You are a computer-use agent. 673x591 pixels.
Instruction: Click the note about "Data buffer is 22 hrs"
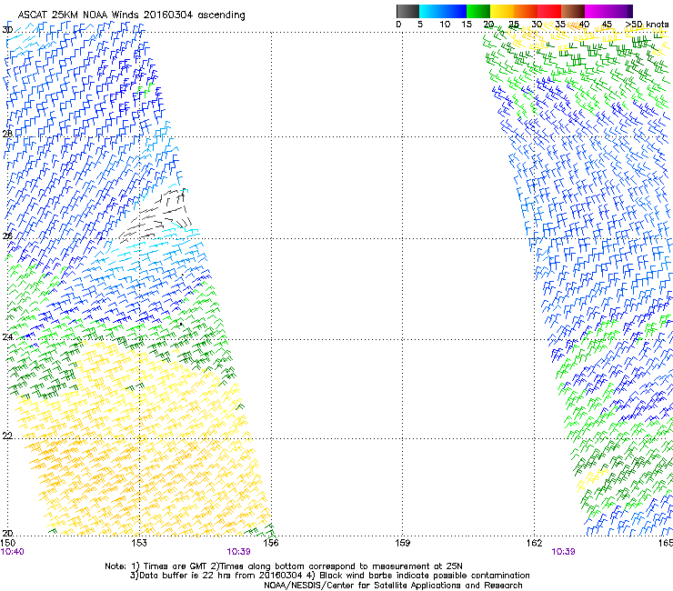coord(216,576)
